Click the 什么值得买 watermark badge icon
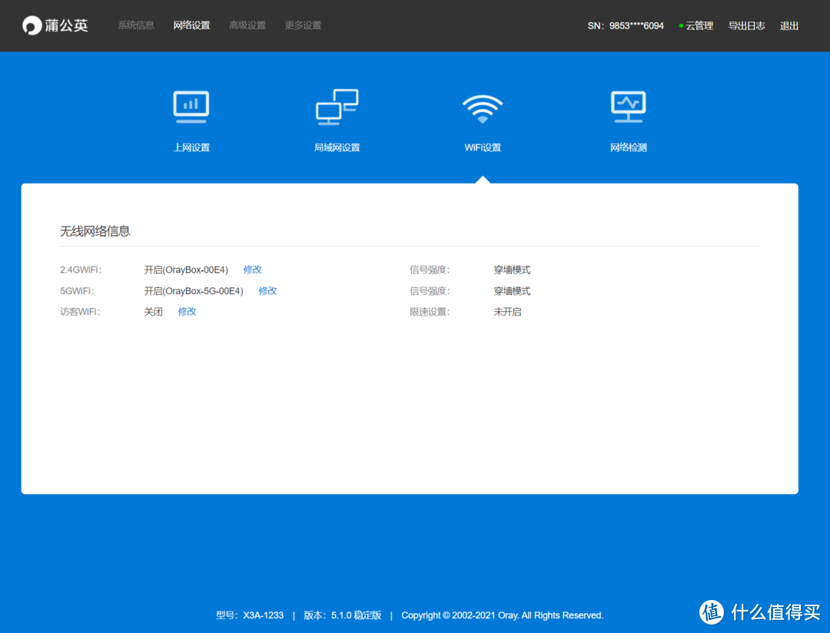The height and width of the screenshot is (633, 830). pyautogui.click(x=712, y=611)
